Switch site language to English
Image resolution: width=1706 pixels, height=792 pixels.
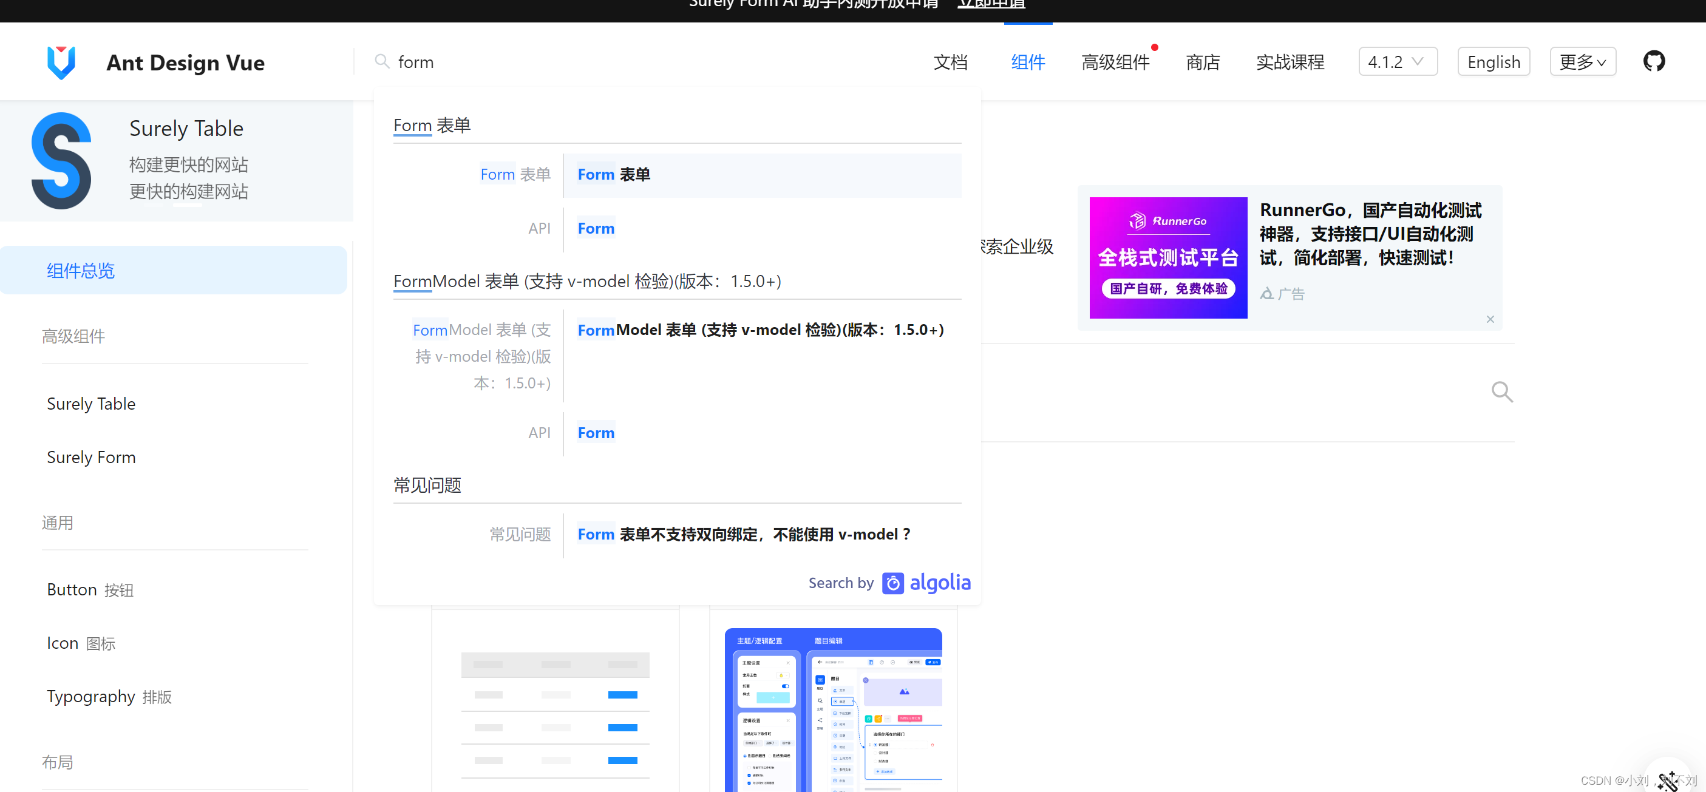1494,61
